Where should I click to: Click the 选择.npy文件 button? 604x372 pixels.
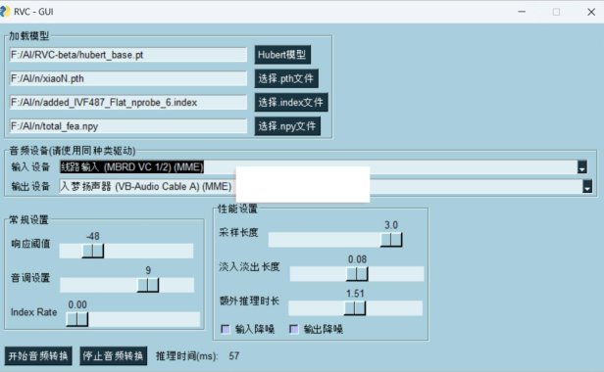[287, 126]
